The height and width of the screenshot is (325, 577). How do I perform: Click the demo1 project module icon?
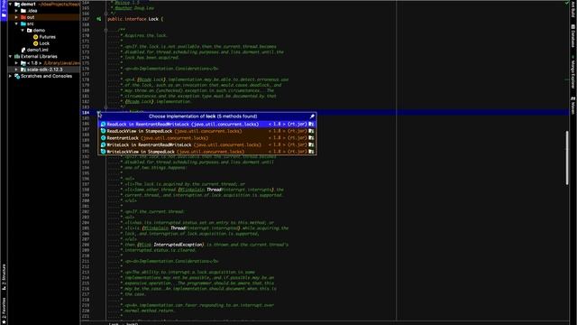tap(17, 4)
